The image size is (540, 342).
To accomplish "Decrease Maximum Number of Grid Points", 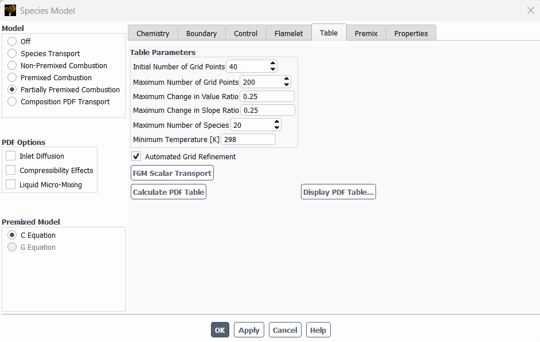I will pos(287,85).
